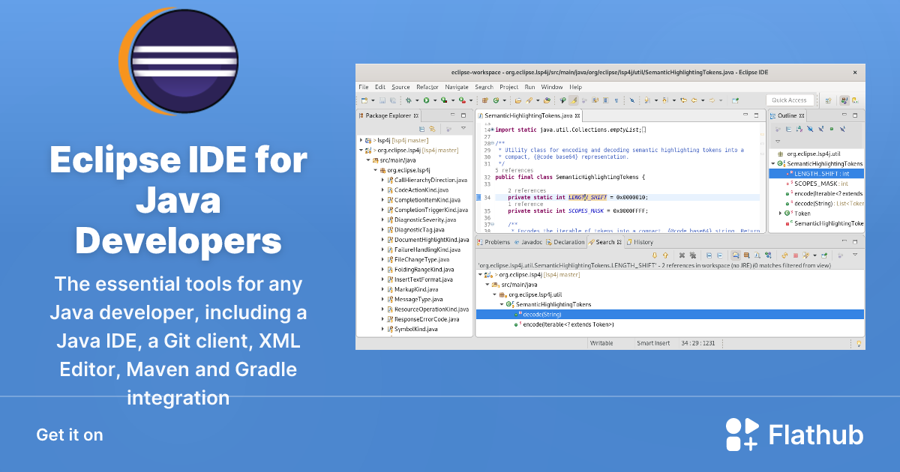Toggle Hide Fields filter in Outline toolbar
This screenshot has height=472, width=900.
click(x=811, y=129)
